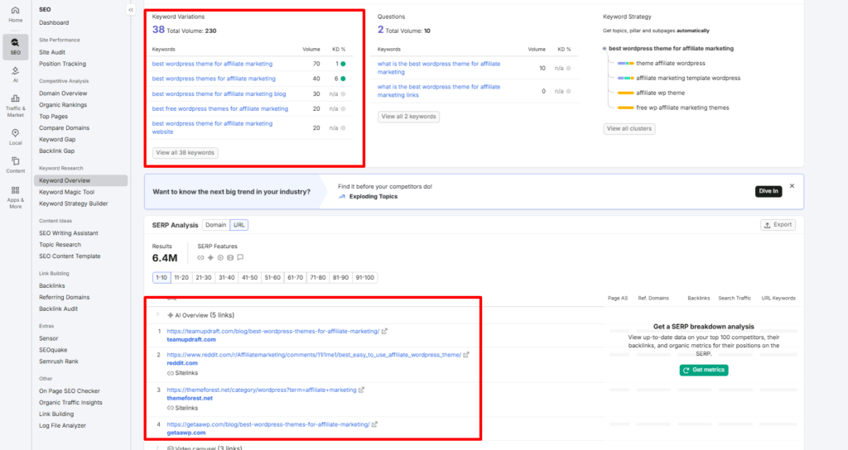This screenshot has height=450, width=848.
Task: Expand the AI Overview (5 links) row
Action: (158, 315)
